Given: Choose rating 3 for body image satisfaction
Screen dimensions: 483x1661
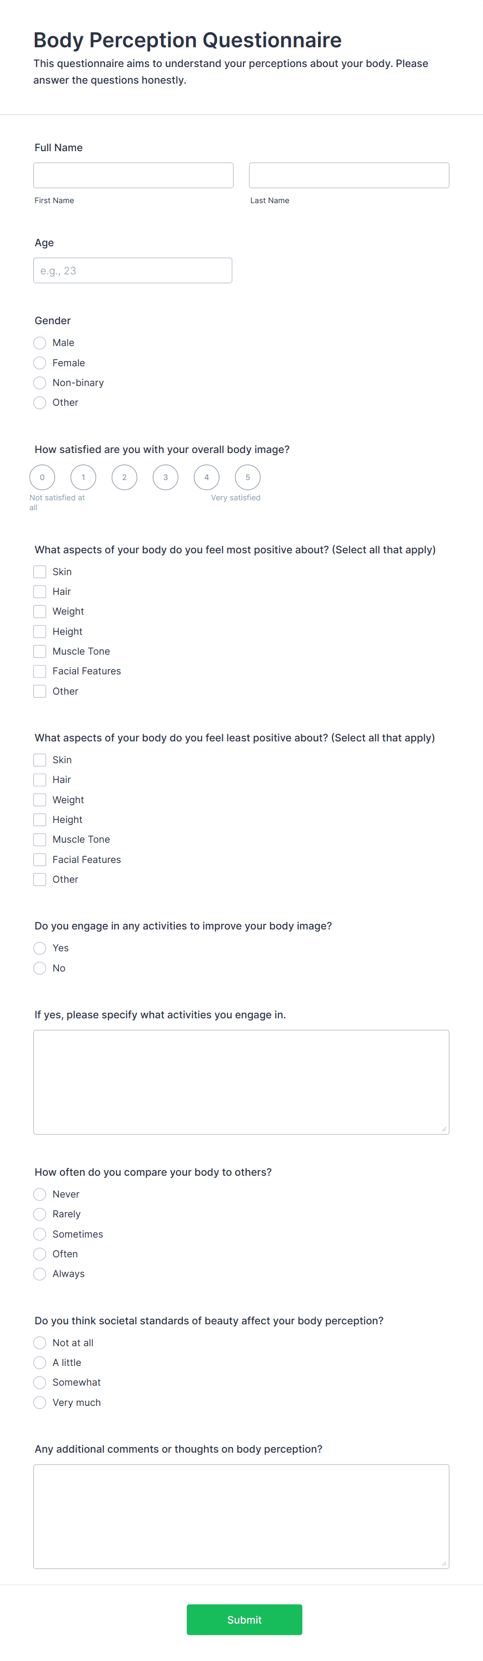Looking at the screenshot, I should 165,477.
